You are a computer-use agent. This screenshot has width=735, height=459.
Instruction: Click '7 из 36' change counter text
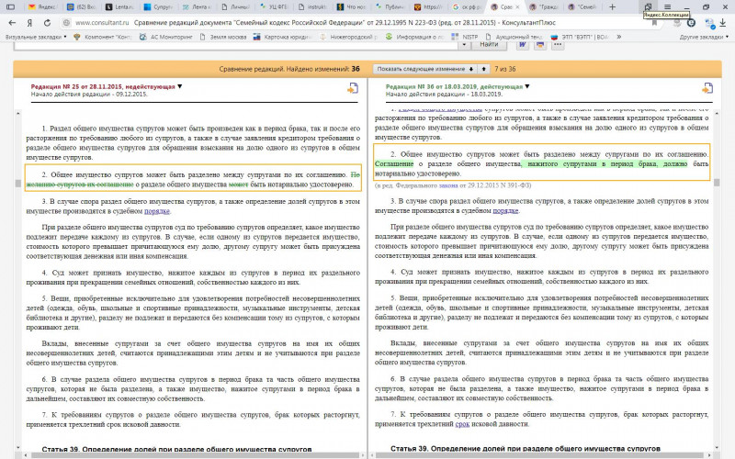[x=504, y=69]
